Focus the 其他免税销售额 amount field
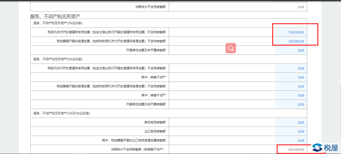This screenshot has height=154, width=341. [x=291, y=123]
